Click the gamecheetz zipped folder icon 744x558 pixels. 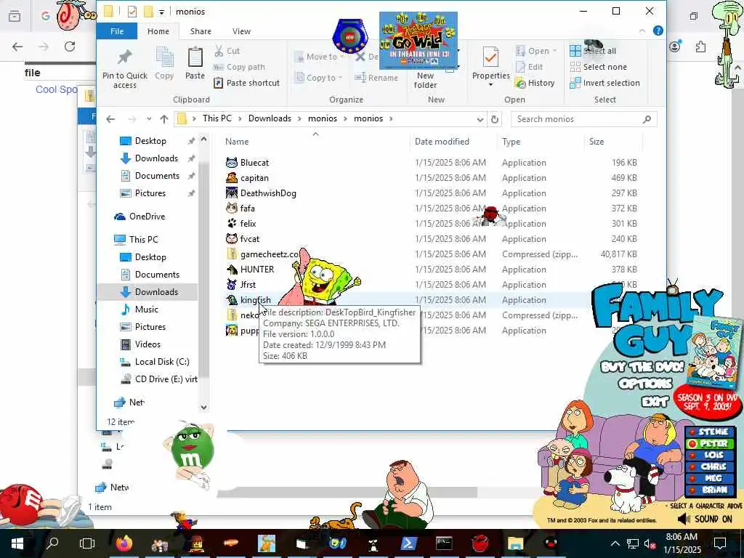click(x=232, y=254)
